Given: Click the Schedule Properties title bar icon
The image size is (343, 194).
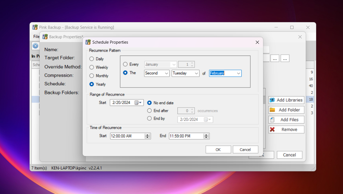Looking at the screenshot, I should 88,42.
